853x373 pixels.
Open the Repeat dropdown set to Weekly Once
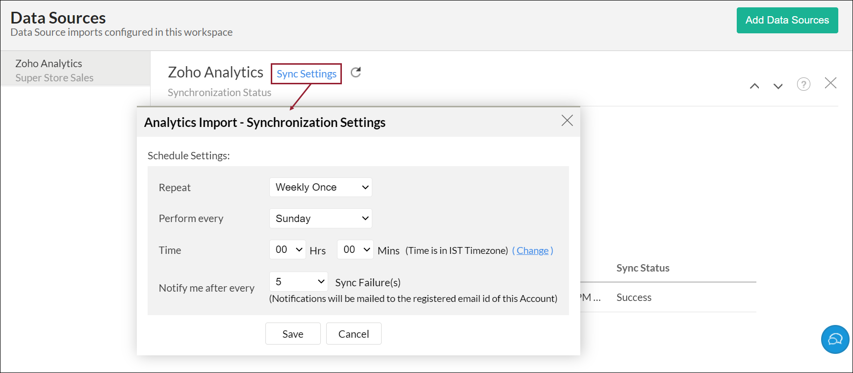point(321,187)
